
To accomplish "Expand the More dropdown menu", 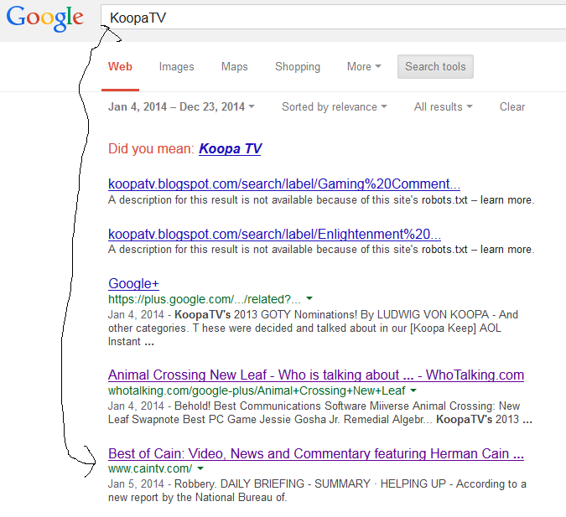I will coord(364,67).
